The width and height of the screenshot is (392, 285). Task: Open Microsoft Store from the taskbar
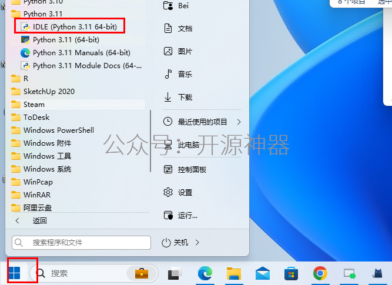click(x=292, y=273)
